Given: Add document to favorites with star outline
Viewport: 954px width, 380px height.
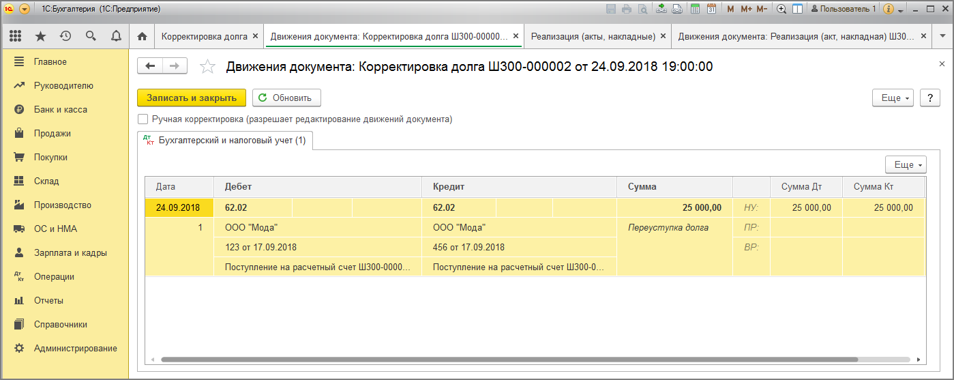Looking at the screenshot, I should point(207,66).
